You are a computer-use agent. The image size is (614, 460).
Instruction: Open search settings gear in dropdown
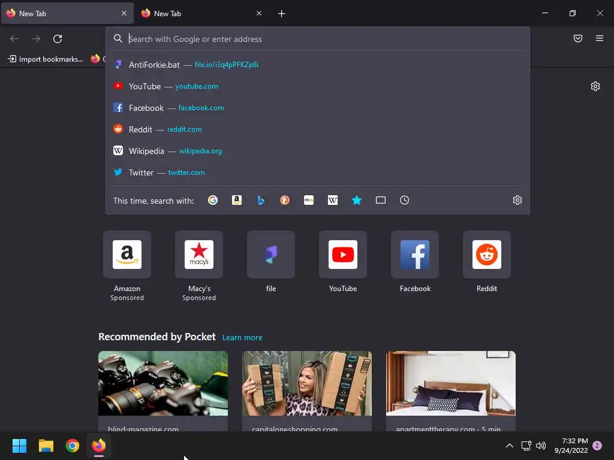pos(517,200)
